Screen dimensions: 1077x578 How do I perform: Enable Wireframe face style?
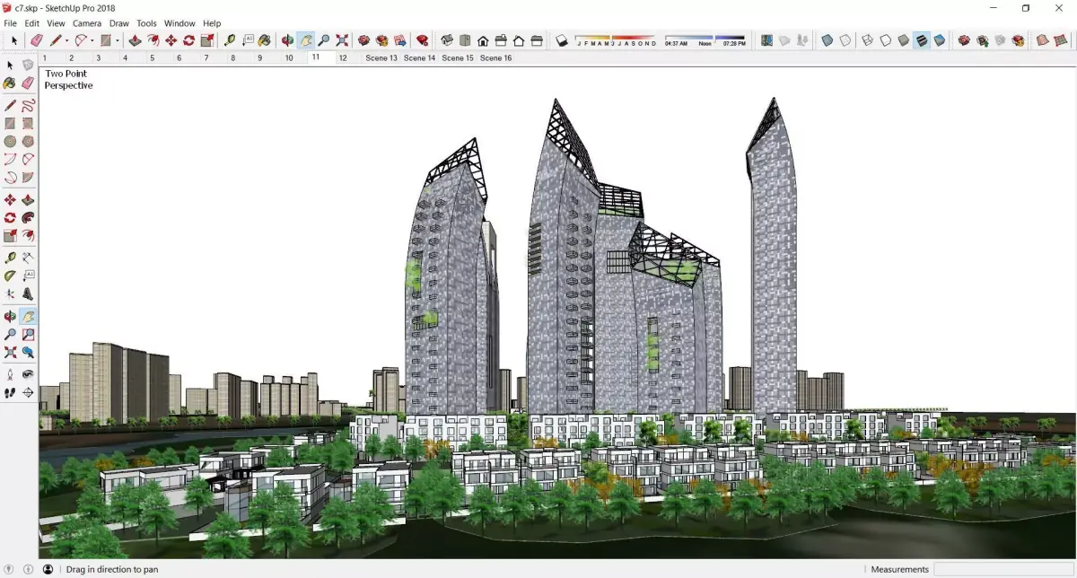[x=868, y=40]
